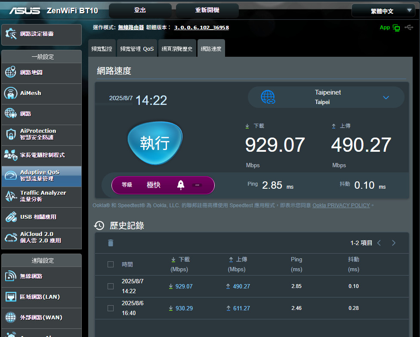Switch to the 網頁瀏覽歷史 tab
This screenshot has height=337, width=420.
tap(177, 49)
